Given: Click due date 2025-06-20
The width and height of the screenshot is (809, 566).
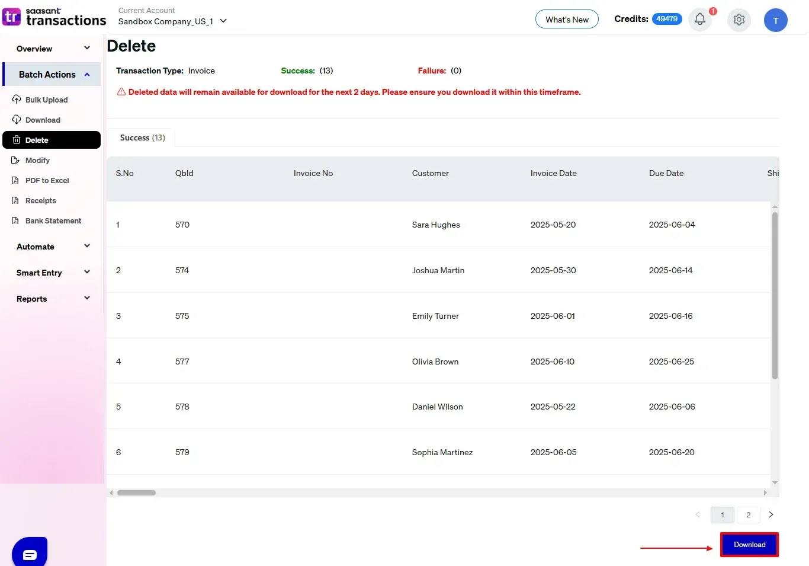Looking at the screenshot, I should [672, 452].
